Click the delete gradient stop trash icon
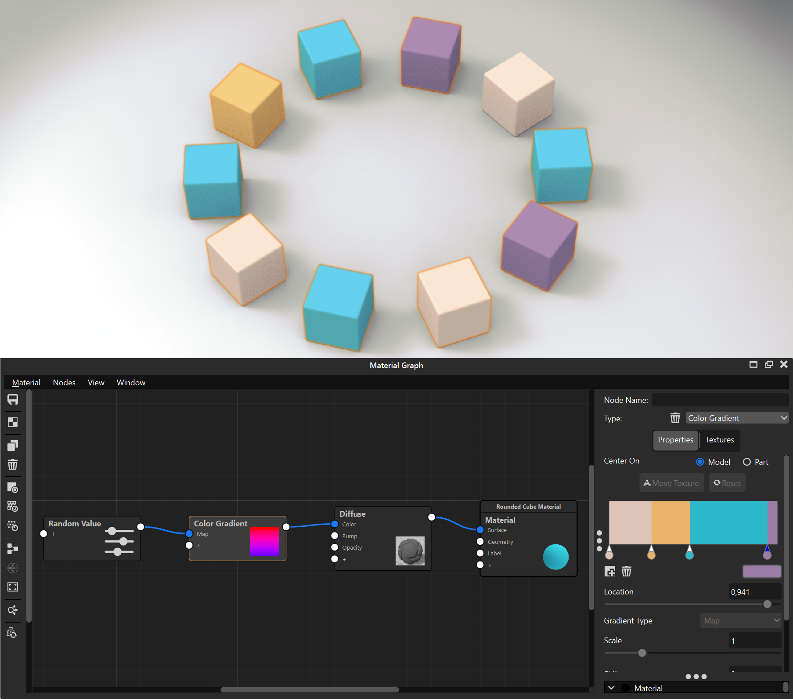The height and width of the screenshot is (699, 793). 627,571
